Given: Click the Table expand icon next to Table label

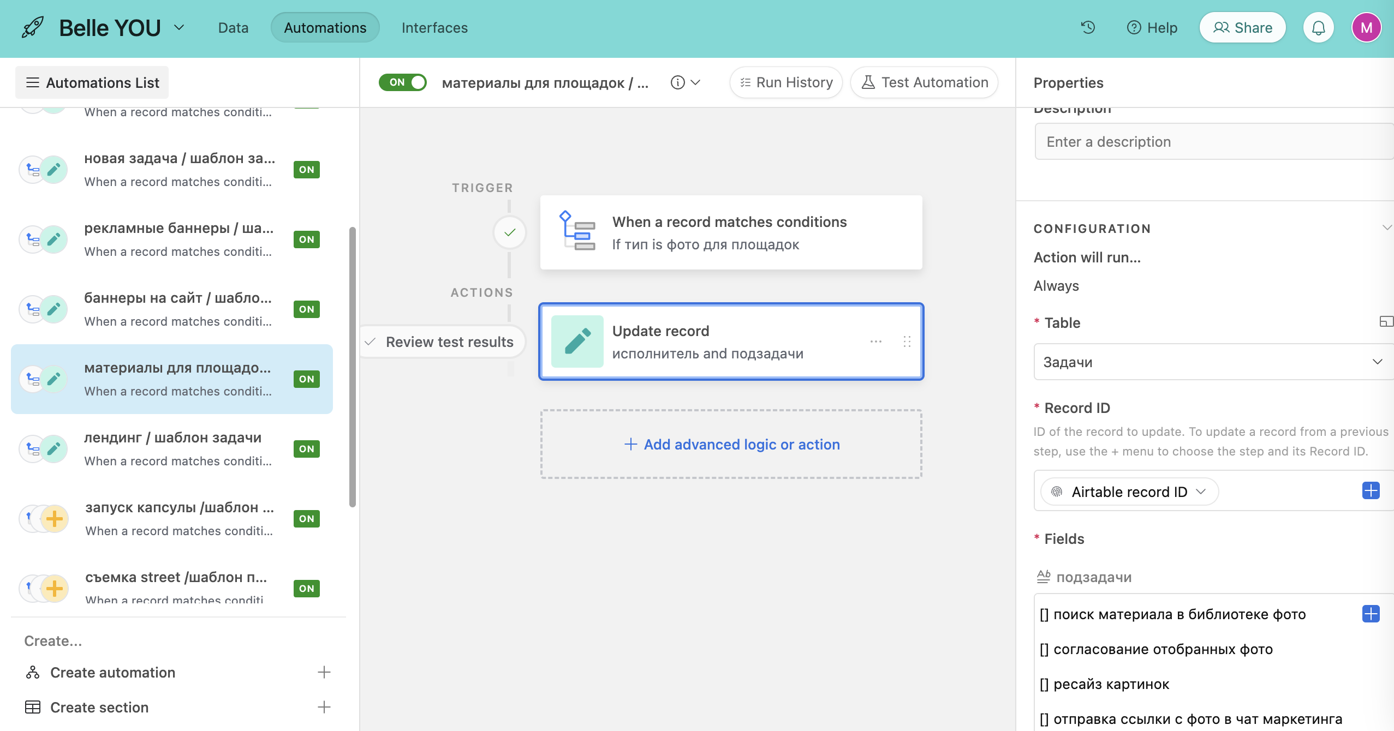Looking at the screenshot, I should [1386, 322].
